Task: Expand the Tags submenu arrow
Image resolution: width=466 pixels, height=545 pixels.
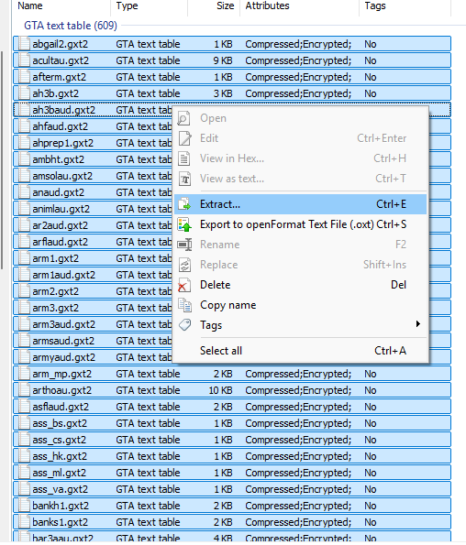Action: (x=418, y=324)
